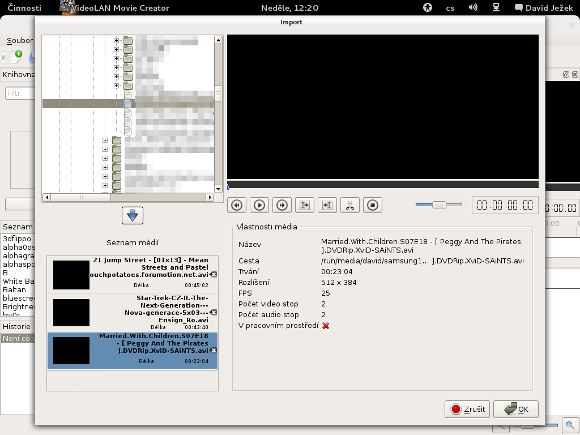Click the black video preview area
Image resolution: width=580 pixels, height=435 pixels.
(x=383, y=107)
